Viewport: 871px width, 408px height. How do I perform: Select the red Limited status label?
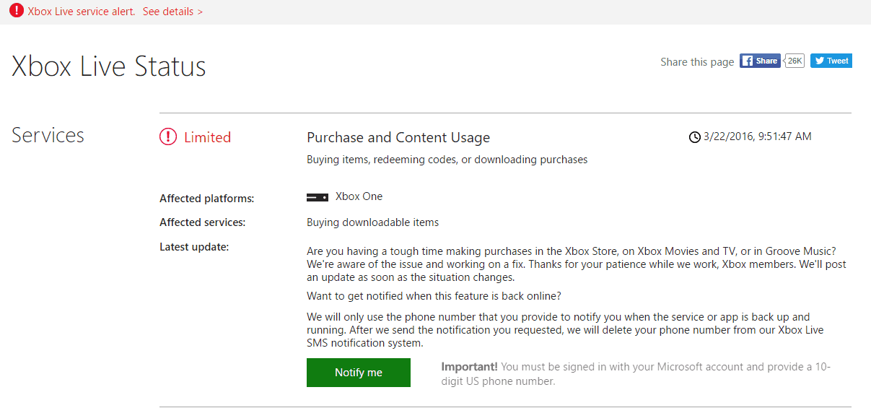207,137
